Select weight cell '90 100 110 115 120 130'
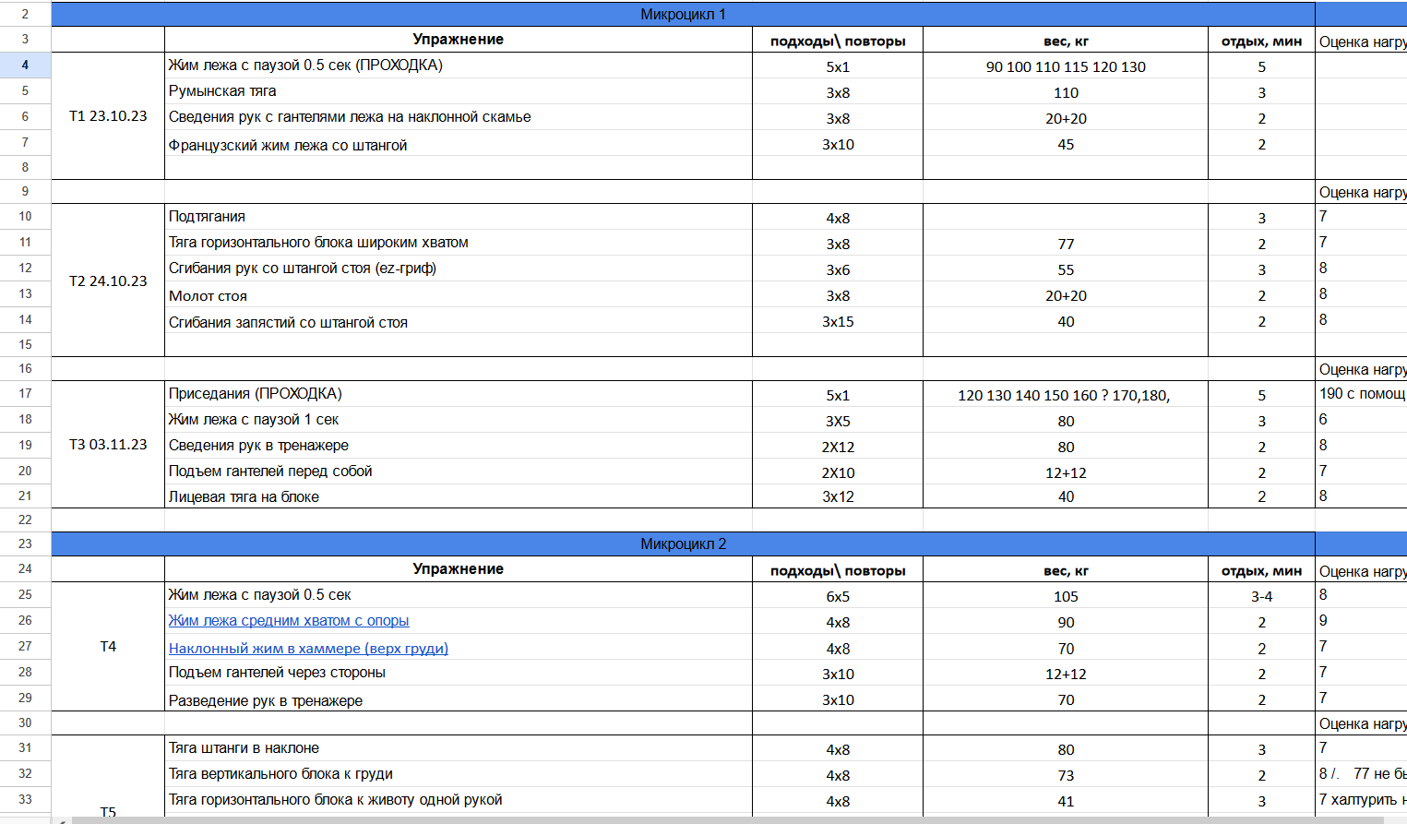The image size is (1407, 824). click(1066, 66)
